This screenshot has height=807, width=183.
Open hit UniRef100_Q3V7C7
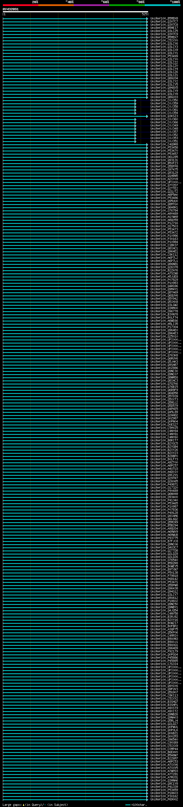coord(164,22)
